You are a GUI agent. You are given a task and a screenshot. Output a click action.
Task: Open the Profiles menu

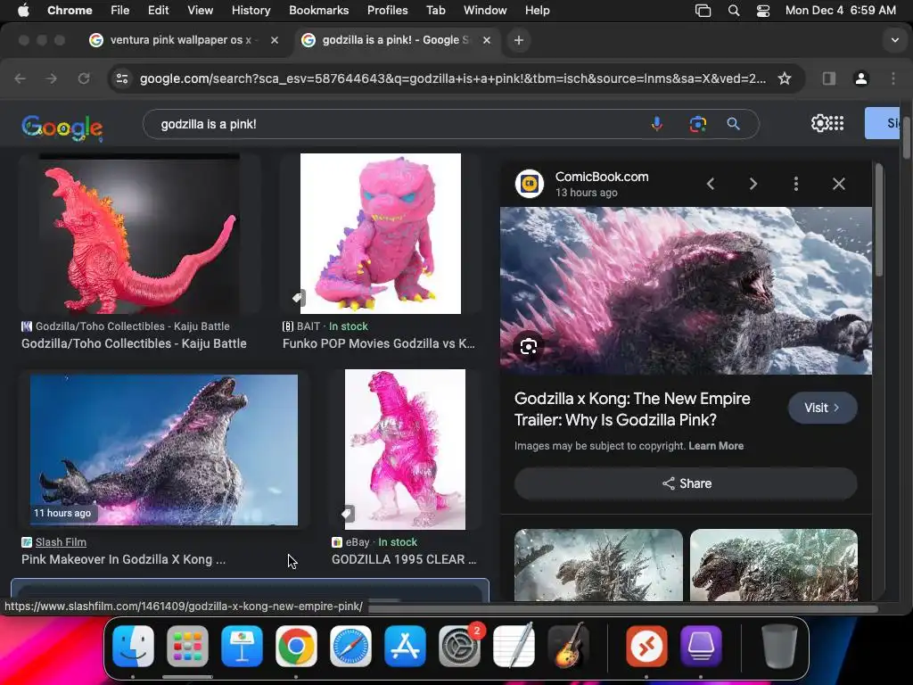(387, 11)
